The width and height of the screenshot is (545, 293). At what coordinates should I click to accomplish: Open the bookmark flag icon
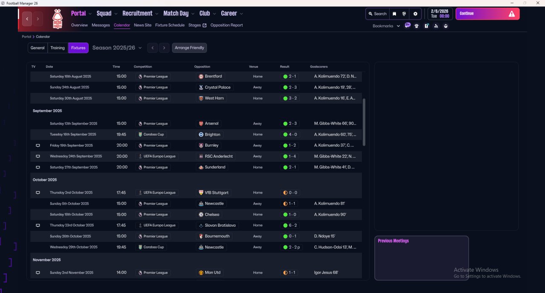[394, 14]
